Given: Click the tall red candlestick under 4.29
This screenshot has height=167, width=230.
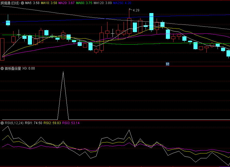Looking at the screenshot, I should click(x=129, y=26).
